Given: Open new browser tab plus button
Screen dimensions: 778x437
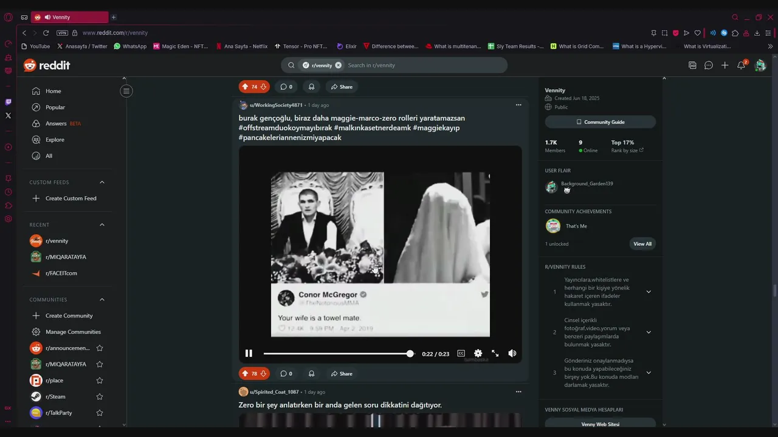Looking at the screenshot, I should [114, 17].
